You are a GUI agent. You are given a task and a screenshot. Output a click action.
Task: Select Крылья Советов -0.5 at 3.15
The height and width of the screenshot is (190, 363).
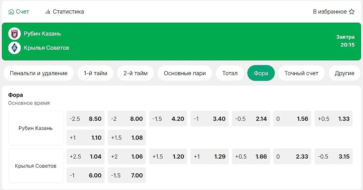tap(333, 156)
